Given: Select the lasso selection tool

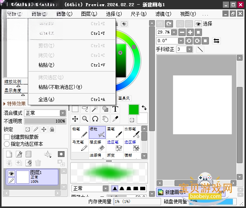Looking at the screenshot, I should coord(85,109).
